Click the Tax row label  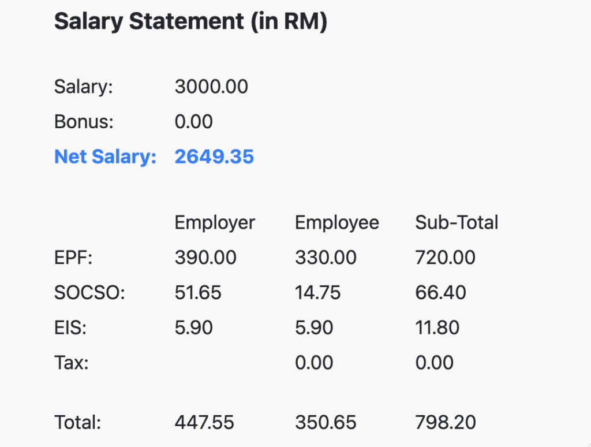(x=72, y=363)
